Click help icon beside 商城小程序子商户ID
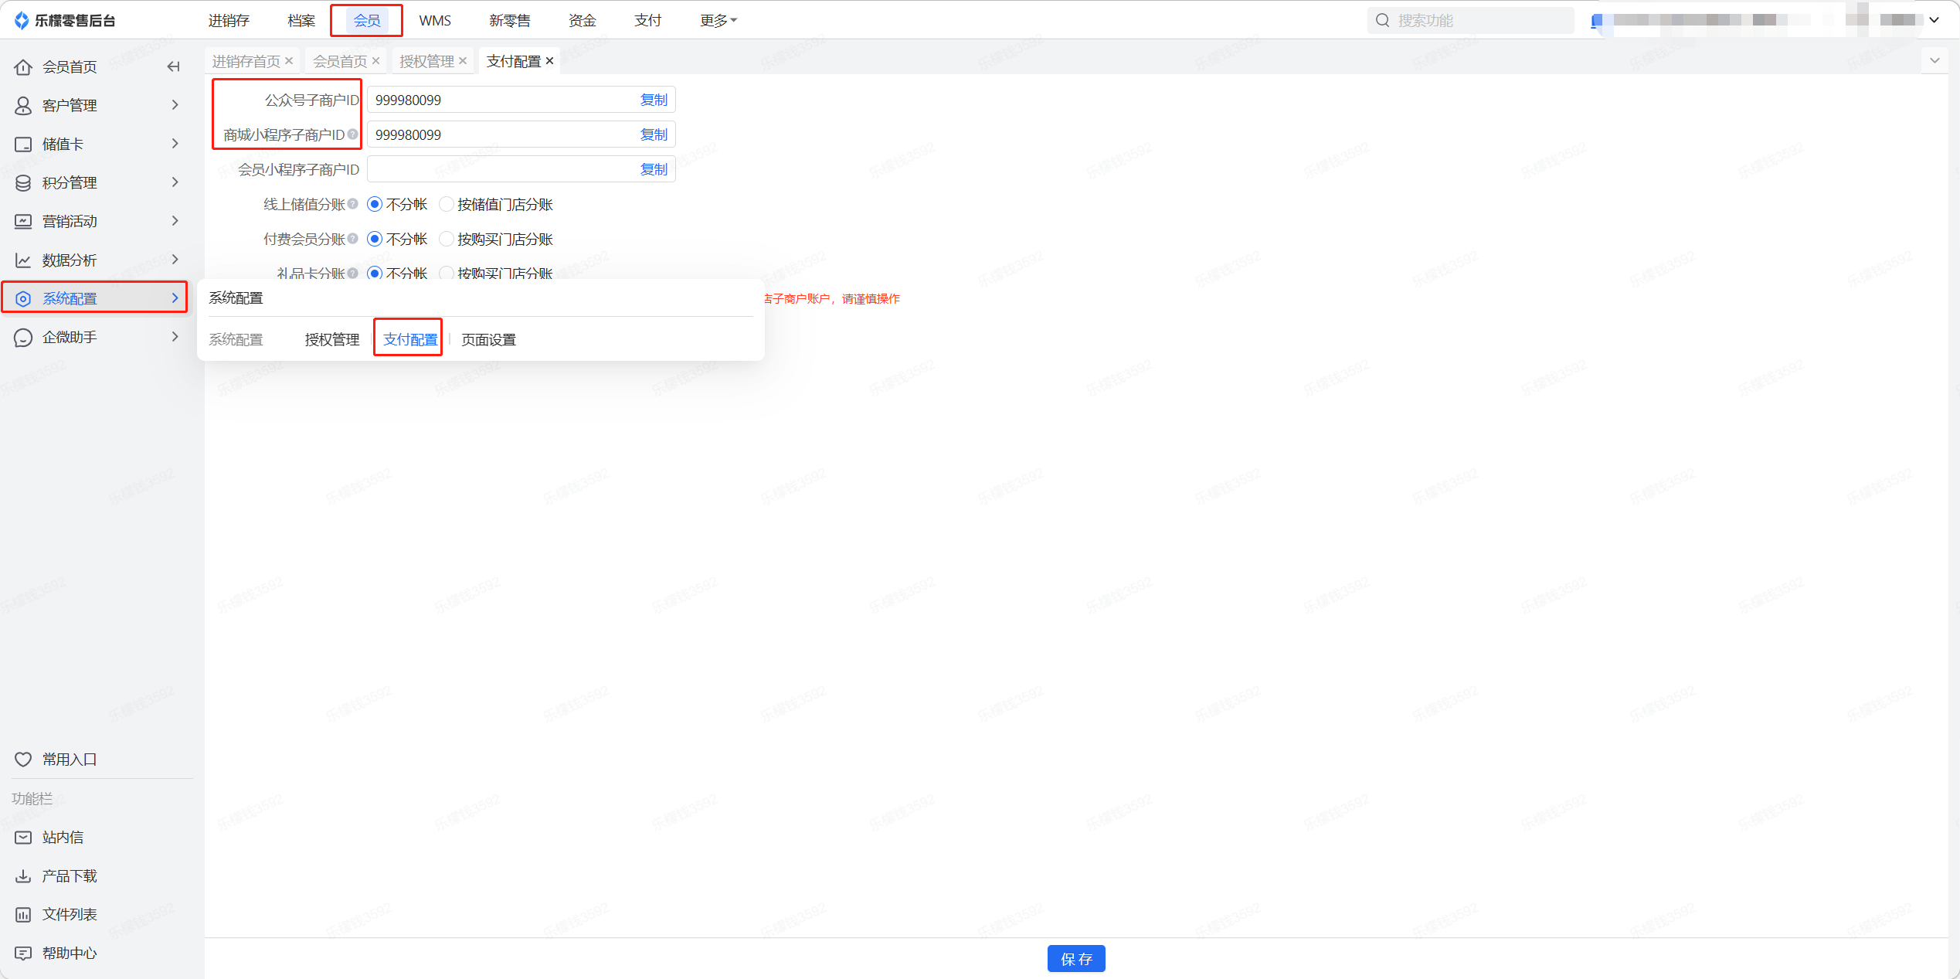The width and height of the screenshot is (1960, 979). point(353,134)
